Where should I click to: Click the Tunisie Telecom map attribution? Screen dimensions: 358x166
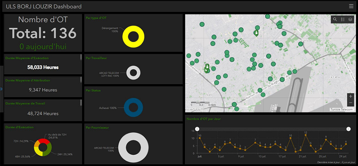pyautogui.click(x=342, y=110)
